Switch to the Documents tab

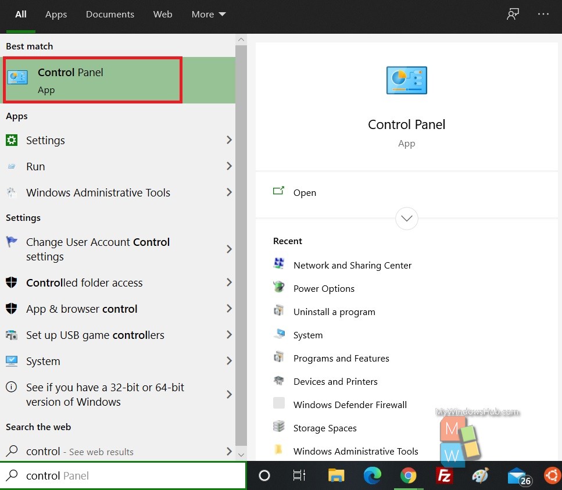pos(110,15)
